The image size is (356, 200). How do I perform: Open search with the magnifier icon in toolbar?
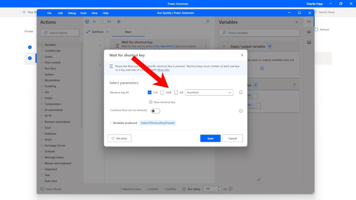click(x=207, y=21)
